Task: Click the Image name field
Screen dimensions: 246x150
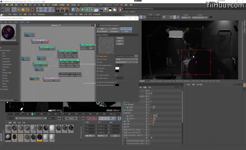Action: pyautogui.click(x=125, y=56)
